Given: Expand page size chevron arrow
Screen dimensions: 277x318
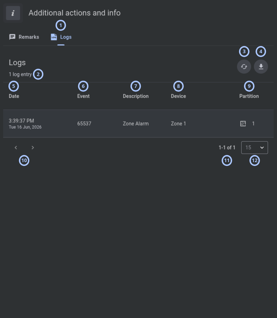Looking at the screenshot, I should point(262,148).
